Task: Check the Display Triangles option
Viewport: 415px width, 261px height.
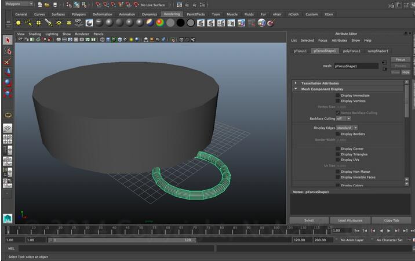Action: pos(338,154)
